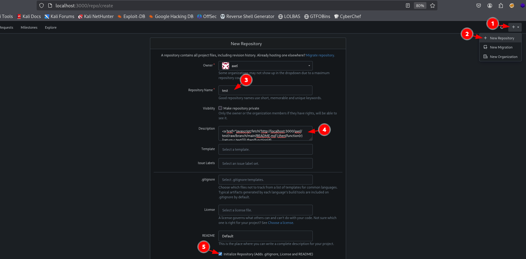The width and height of the screenshot is (526, 259).
Task: Open the browser extensions puzzle icon
Action: pyautogui.click(x=501, y=5)
